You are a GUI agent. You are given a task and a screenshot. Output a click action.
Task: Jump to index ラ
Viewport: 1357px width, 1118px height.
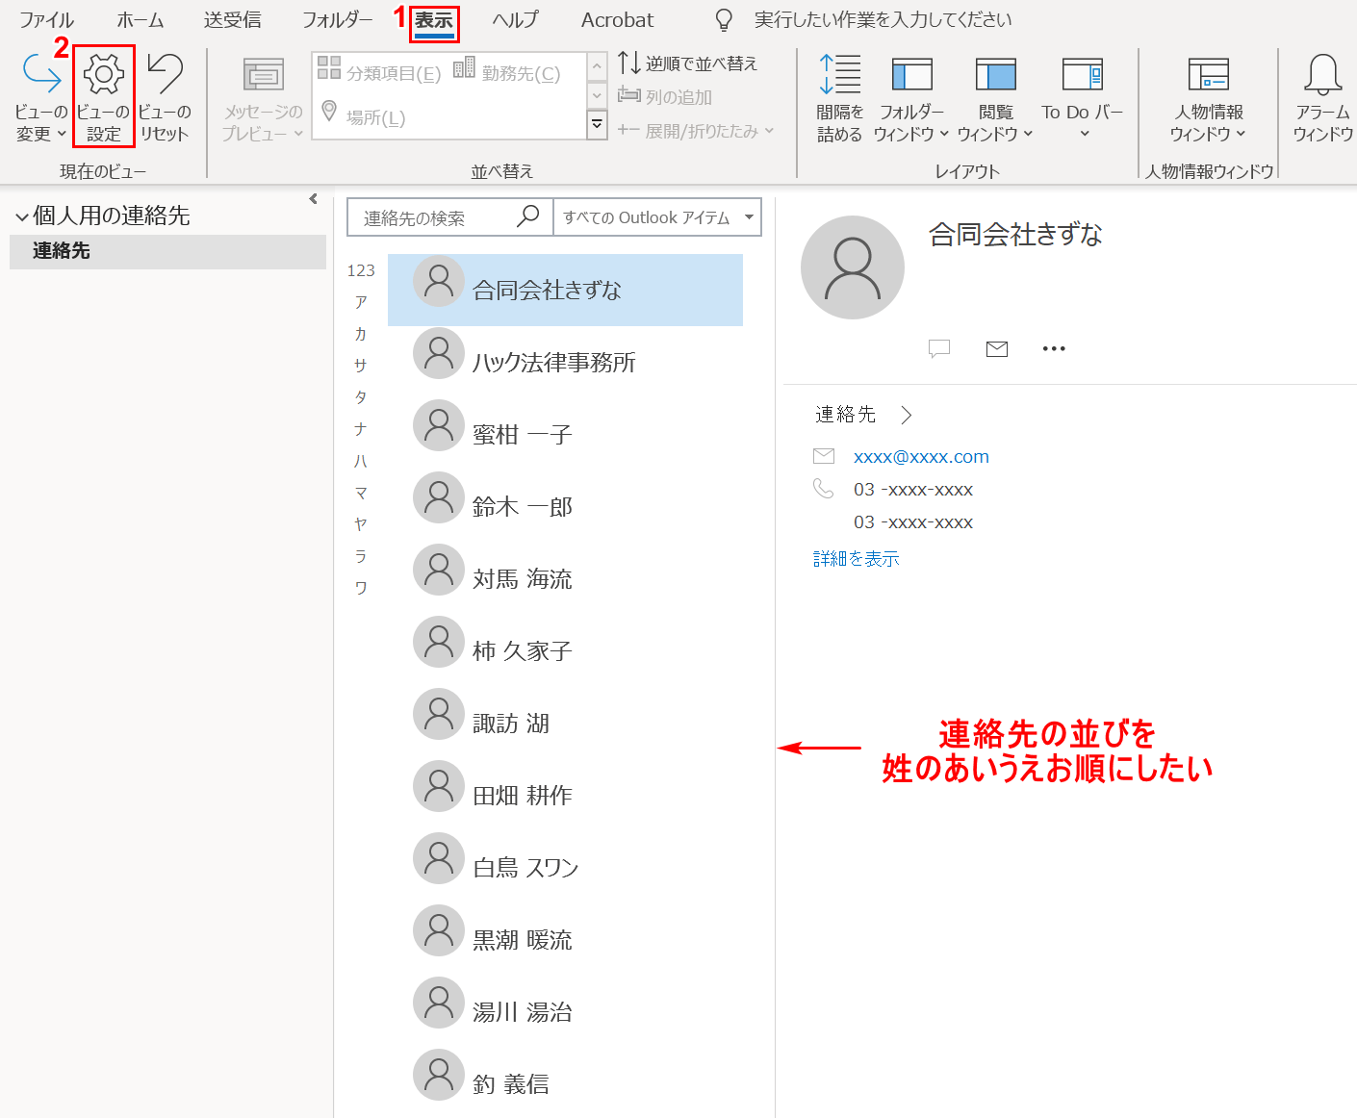point(361,556)
